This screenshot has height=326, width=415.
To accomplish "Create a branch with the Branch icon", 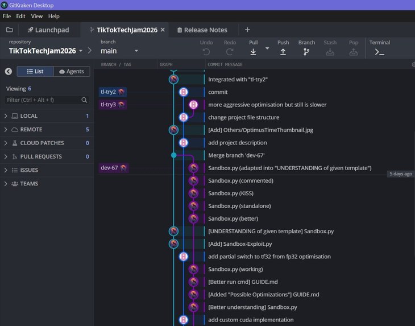I will tap(306, 52).
